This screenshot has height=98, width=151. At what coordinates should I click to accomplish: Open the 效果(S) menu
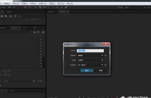pos(33,4)
